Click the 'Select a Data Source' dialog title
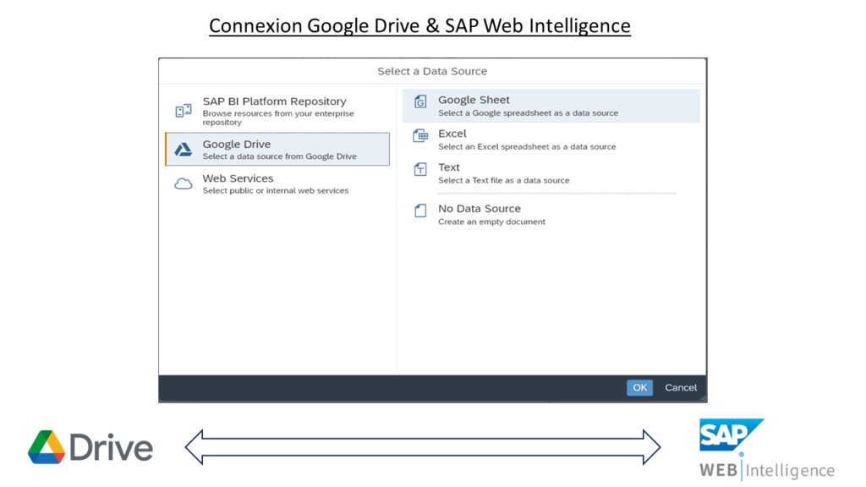866x487 pixels. coord(432,71)
